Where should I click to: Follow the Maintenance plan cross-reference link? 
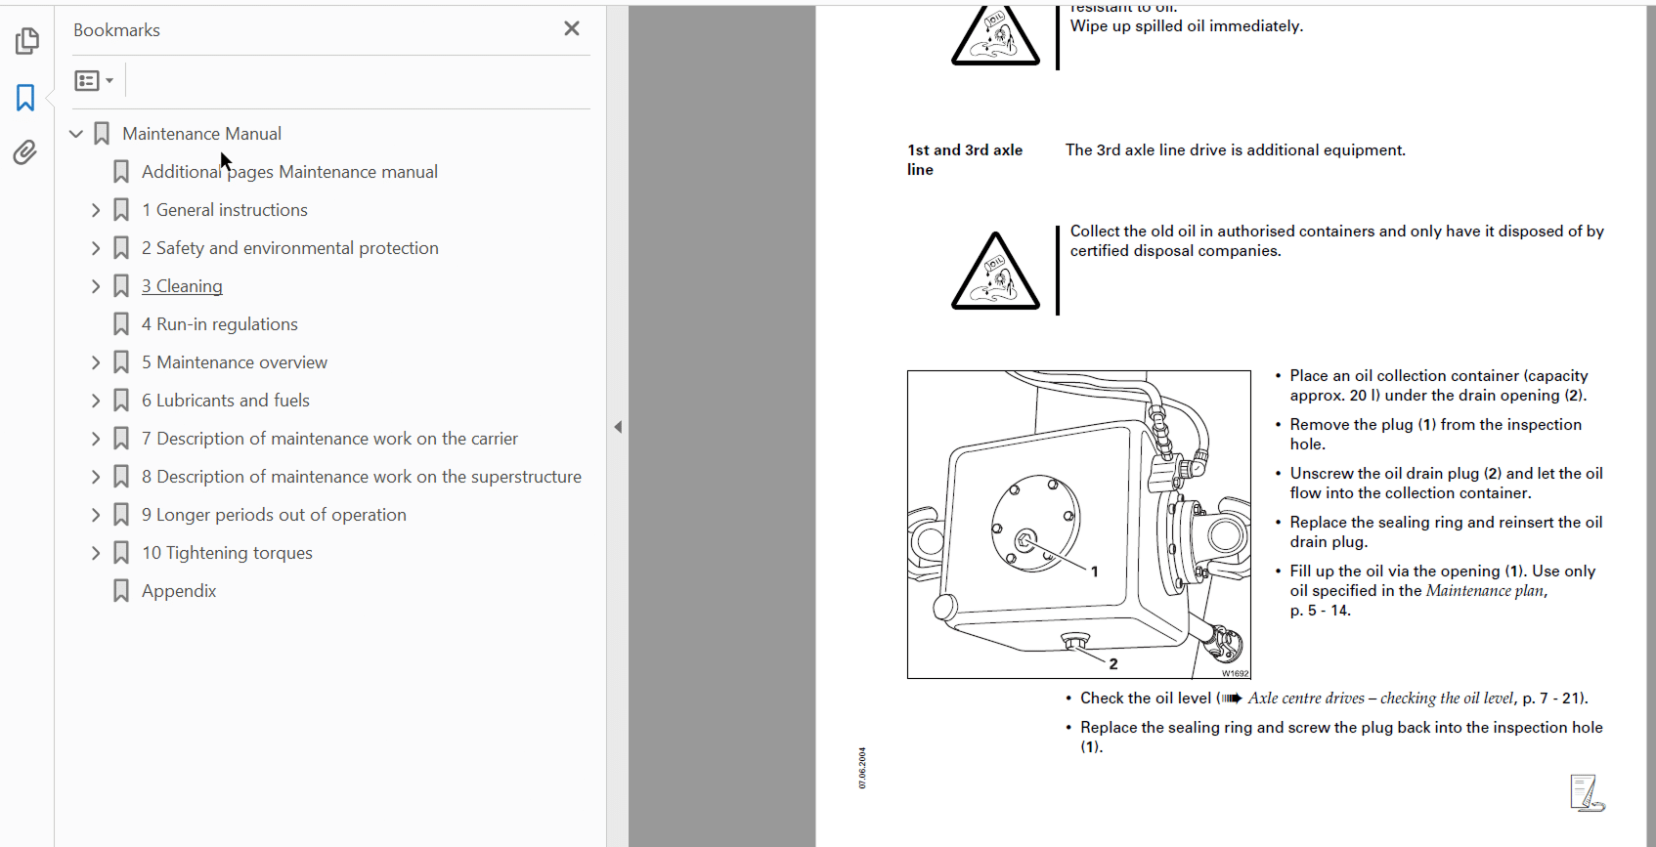click(x=1485, y=591)
